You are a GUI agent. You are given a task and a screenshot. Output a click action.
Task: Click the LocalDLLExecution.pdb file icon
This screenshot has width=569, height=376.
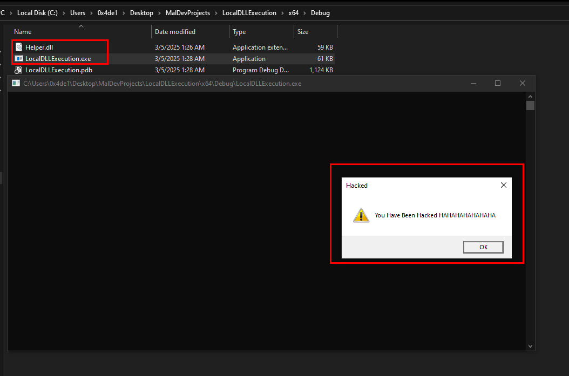[x=18, y=70]
